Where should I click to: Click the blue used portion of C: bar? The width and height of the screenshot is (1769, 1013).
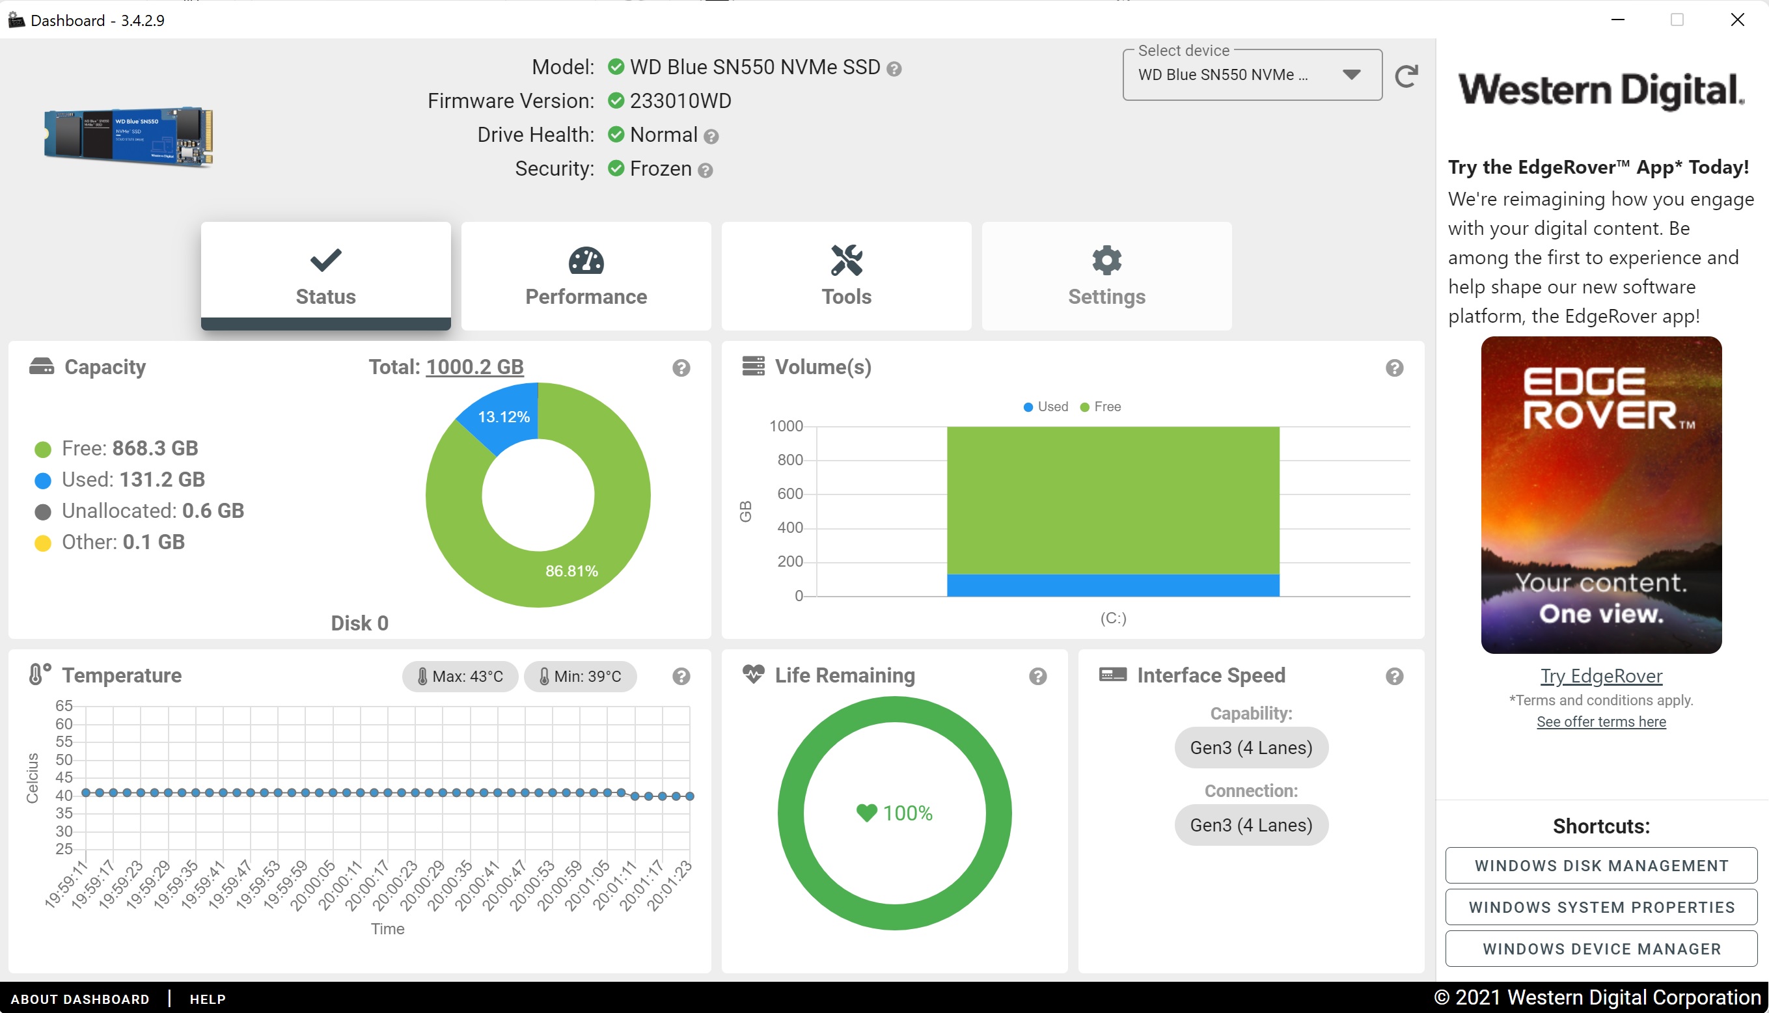(1113, 585)
